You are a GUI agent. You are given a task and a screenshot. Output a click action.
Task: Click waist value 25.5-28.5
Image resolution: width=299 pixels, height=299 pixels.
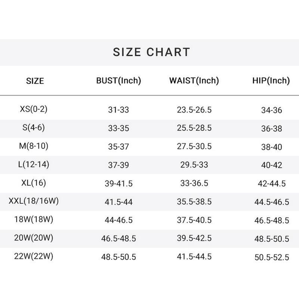click(x=194, y=128)
